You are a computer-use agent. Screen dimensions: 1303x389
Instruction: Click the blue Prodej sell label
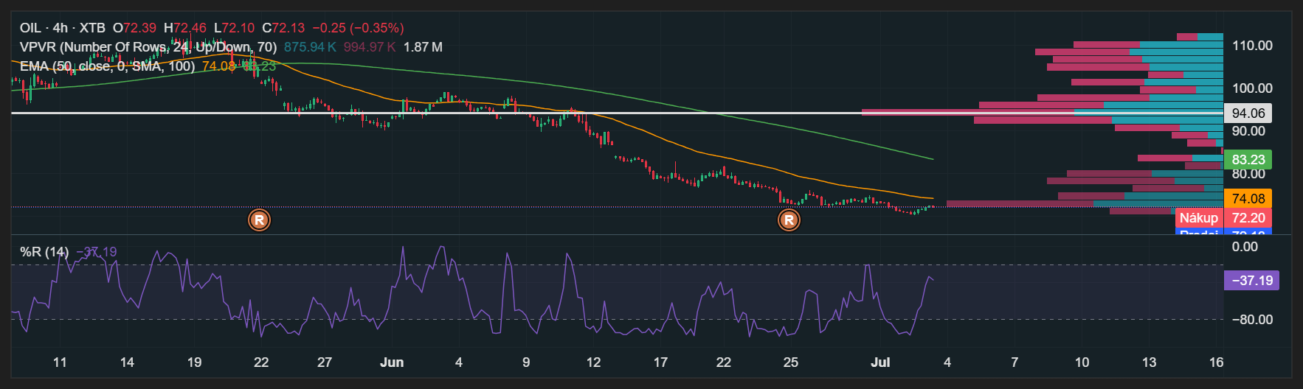pyautogui.click(x=1198, y=232)
